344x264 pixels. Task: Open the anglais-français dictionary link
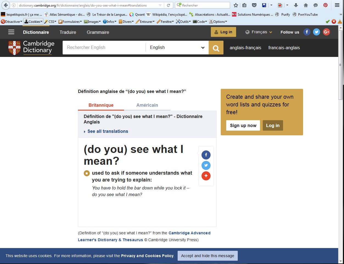click(x=245, y=48)
